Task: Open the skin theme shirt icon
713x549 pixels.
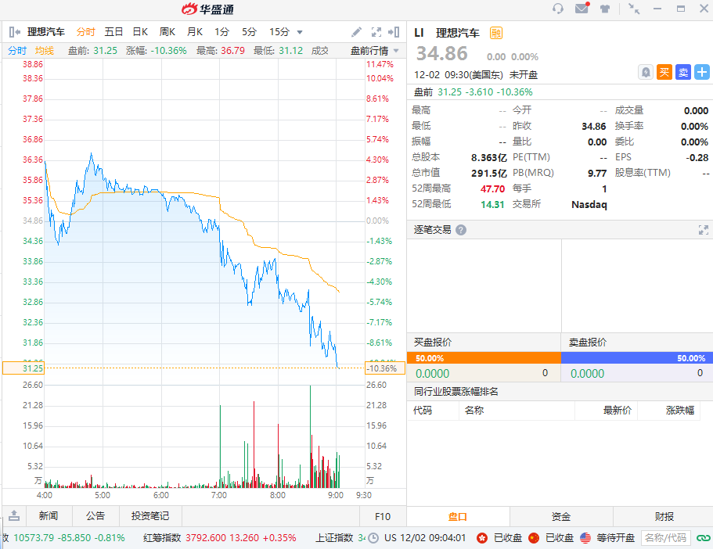Action: (x=605, y=9)
